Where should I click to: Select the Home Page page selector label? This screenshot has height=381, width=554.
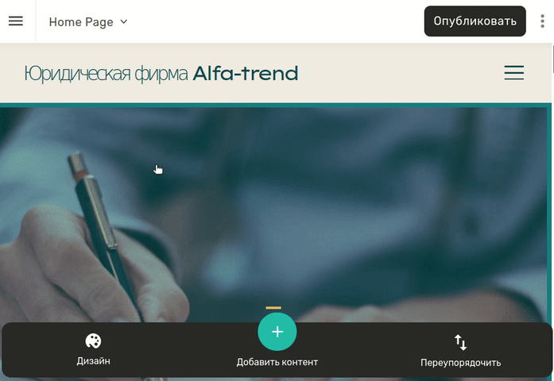click(81, 22)
